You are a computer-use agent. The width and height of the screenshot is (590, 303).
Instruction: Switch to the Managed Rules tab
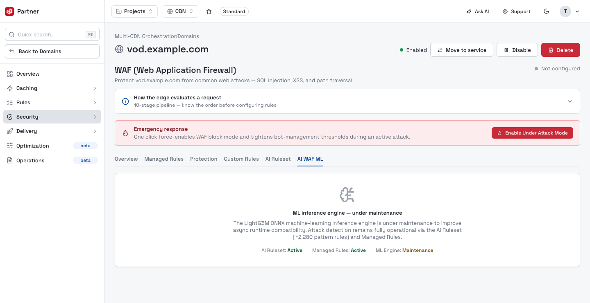coord(164,159)
